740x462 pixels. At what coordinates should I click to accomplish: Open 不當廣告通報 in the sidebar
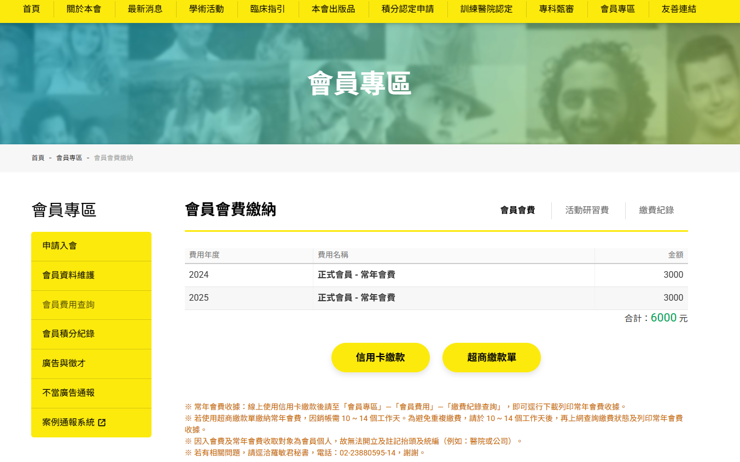click(x=91, y=393)
